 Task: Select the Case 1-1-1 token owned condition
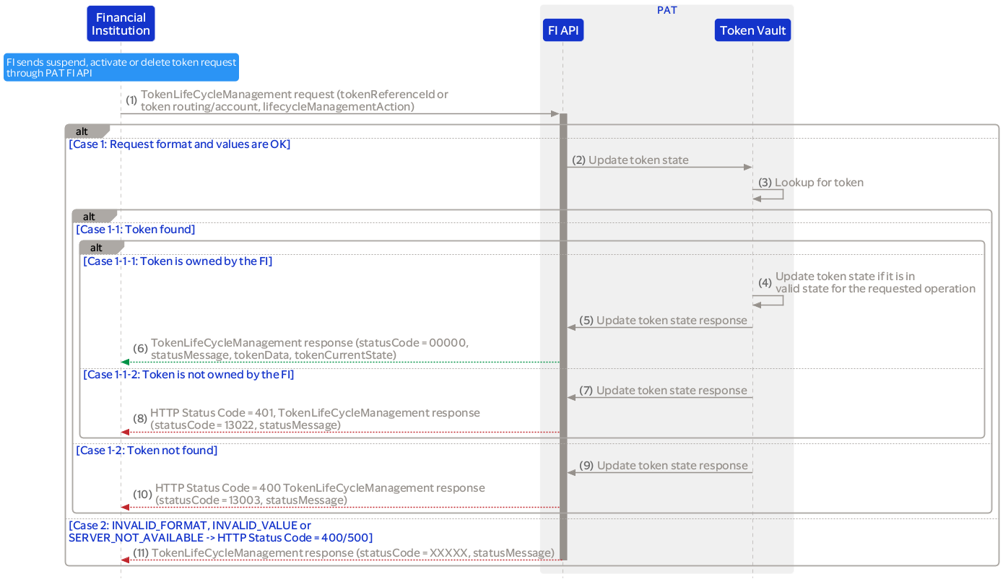(178, 261)
